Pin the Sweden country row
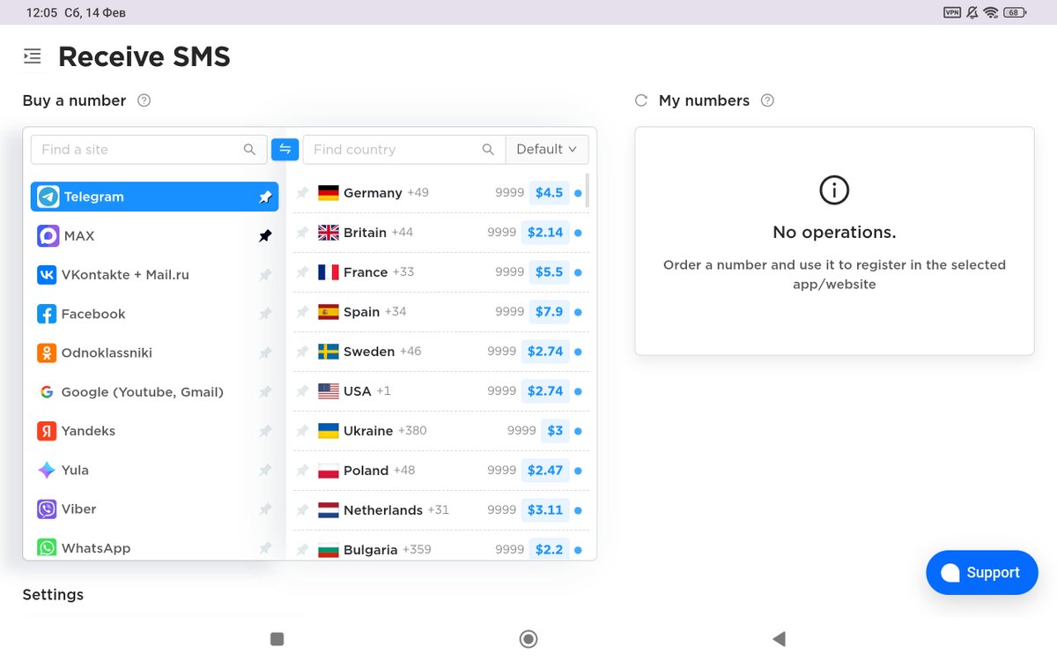Viewport: 1057px width, 661px height. coord(302,352)
